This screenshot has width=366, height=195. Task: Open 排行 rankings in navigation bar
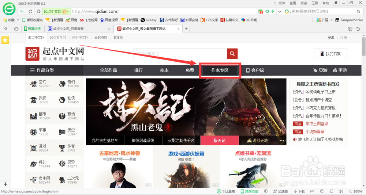(138, 70)
